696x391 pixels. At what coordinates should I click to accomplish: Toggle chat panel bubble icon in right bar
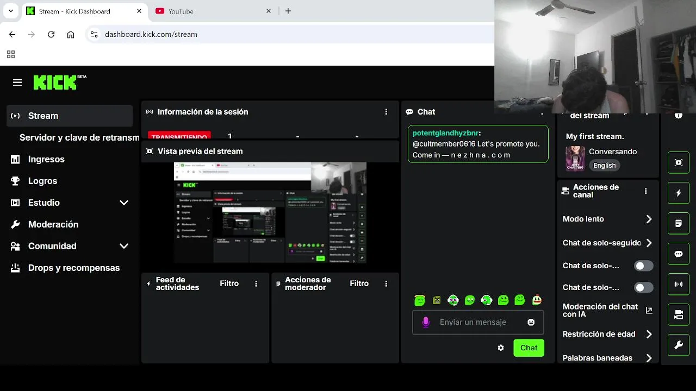[678, 254]
